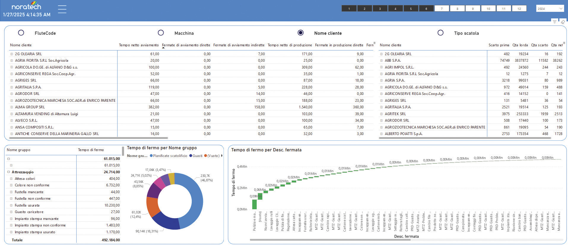The width and height of the screenshot is (568, 249).
Task: Click the 1.540,00 production time cell
Action: (305, 107)
